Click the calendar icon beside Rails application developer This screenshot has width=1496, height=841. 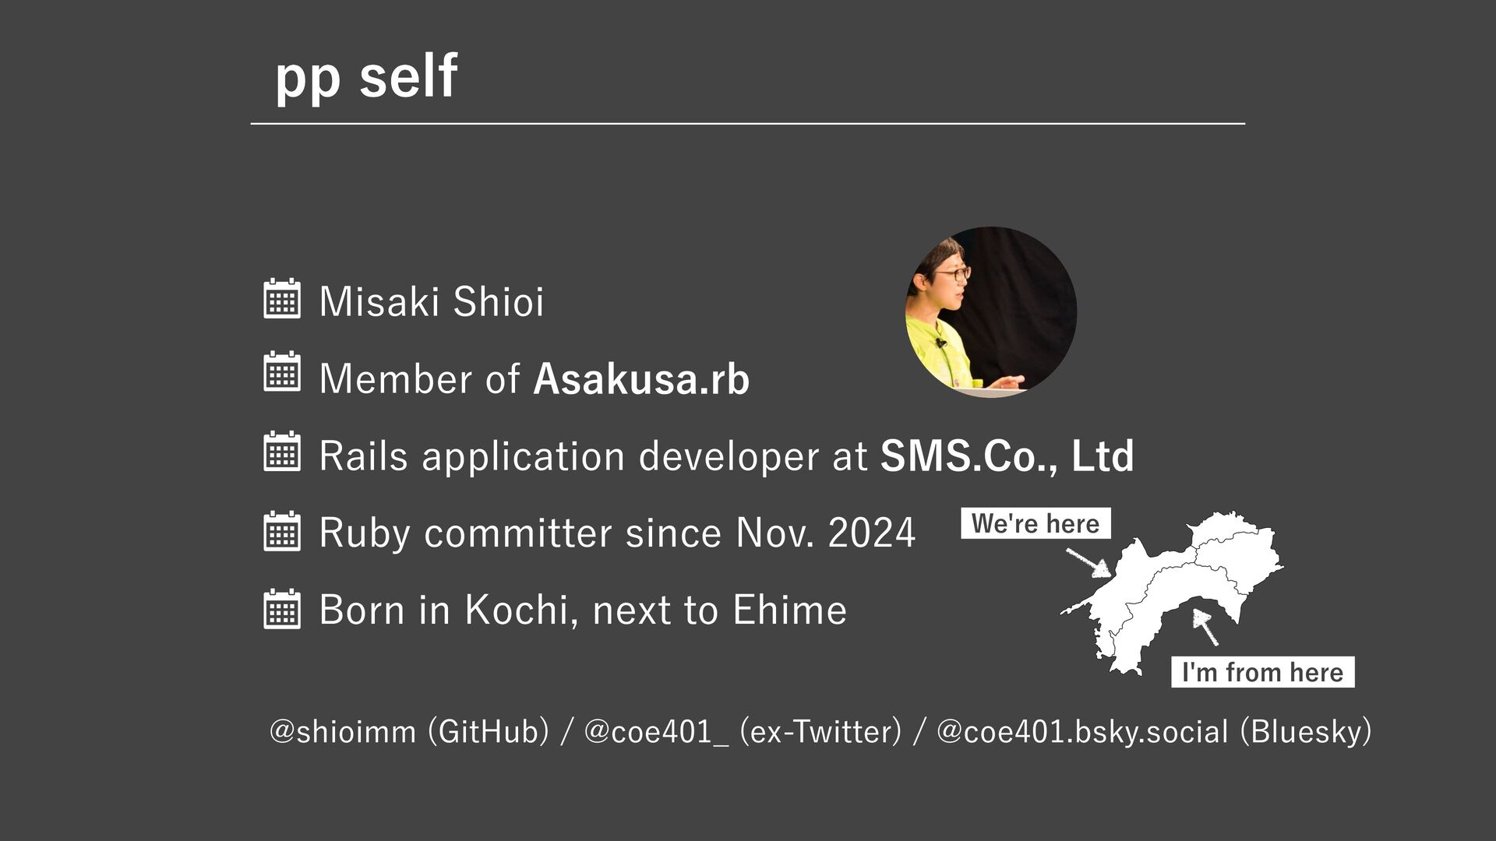click(x=282, y=452)
